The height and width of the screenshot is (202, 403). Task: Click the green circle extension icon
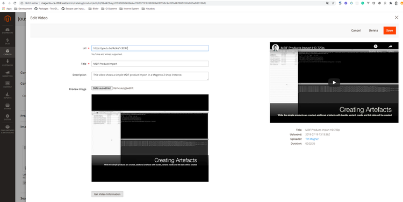point(362,3)
